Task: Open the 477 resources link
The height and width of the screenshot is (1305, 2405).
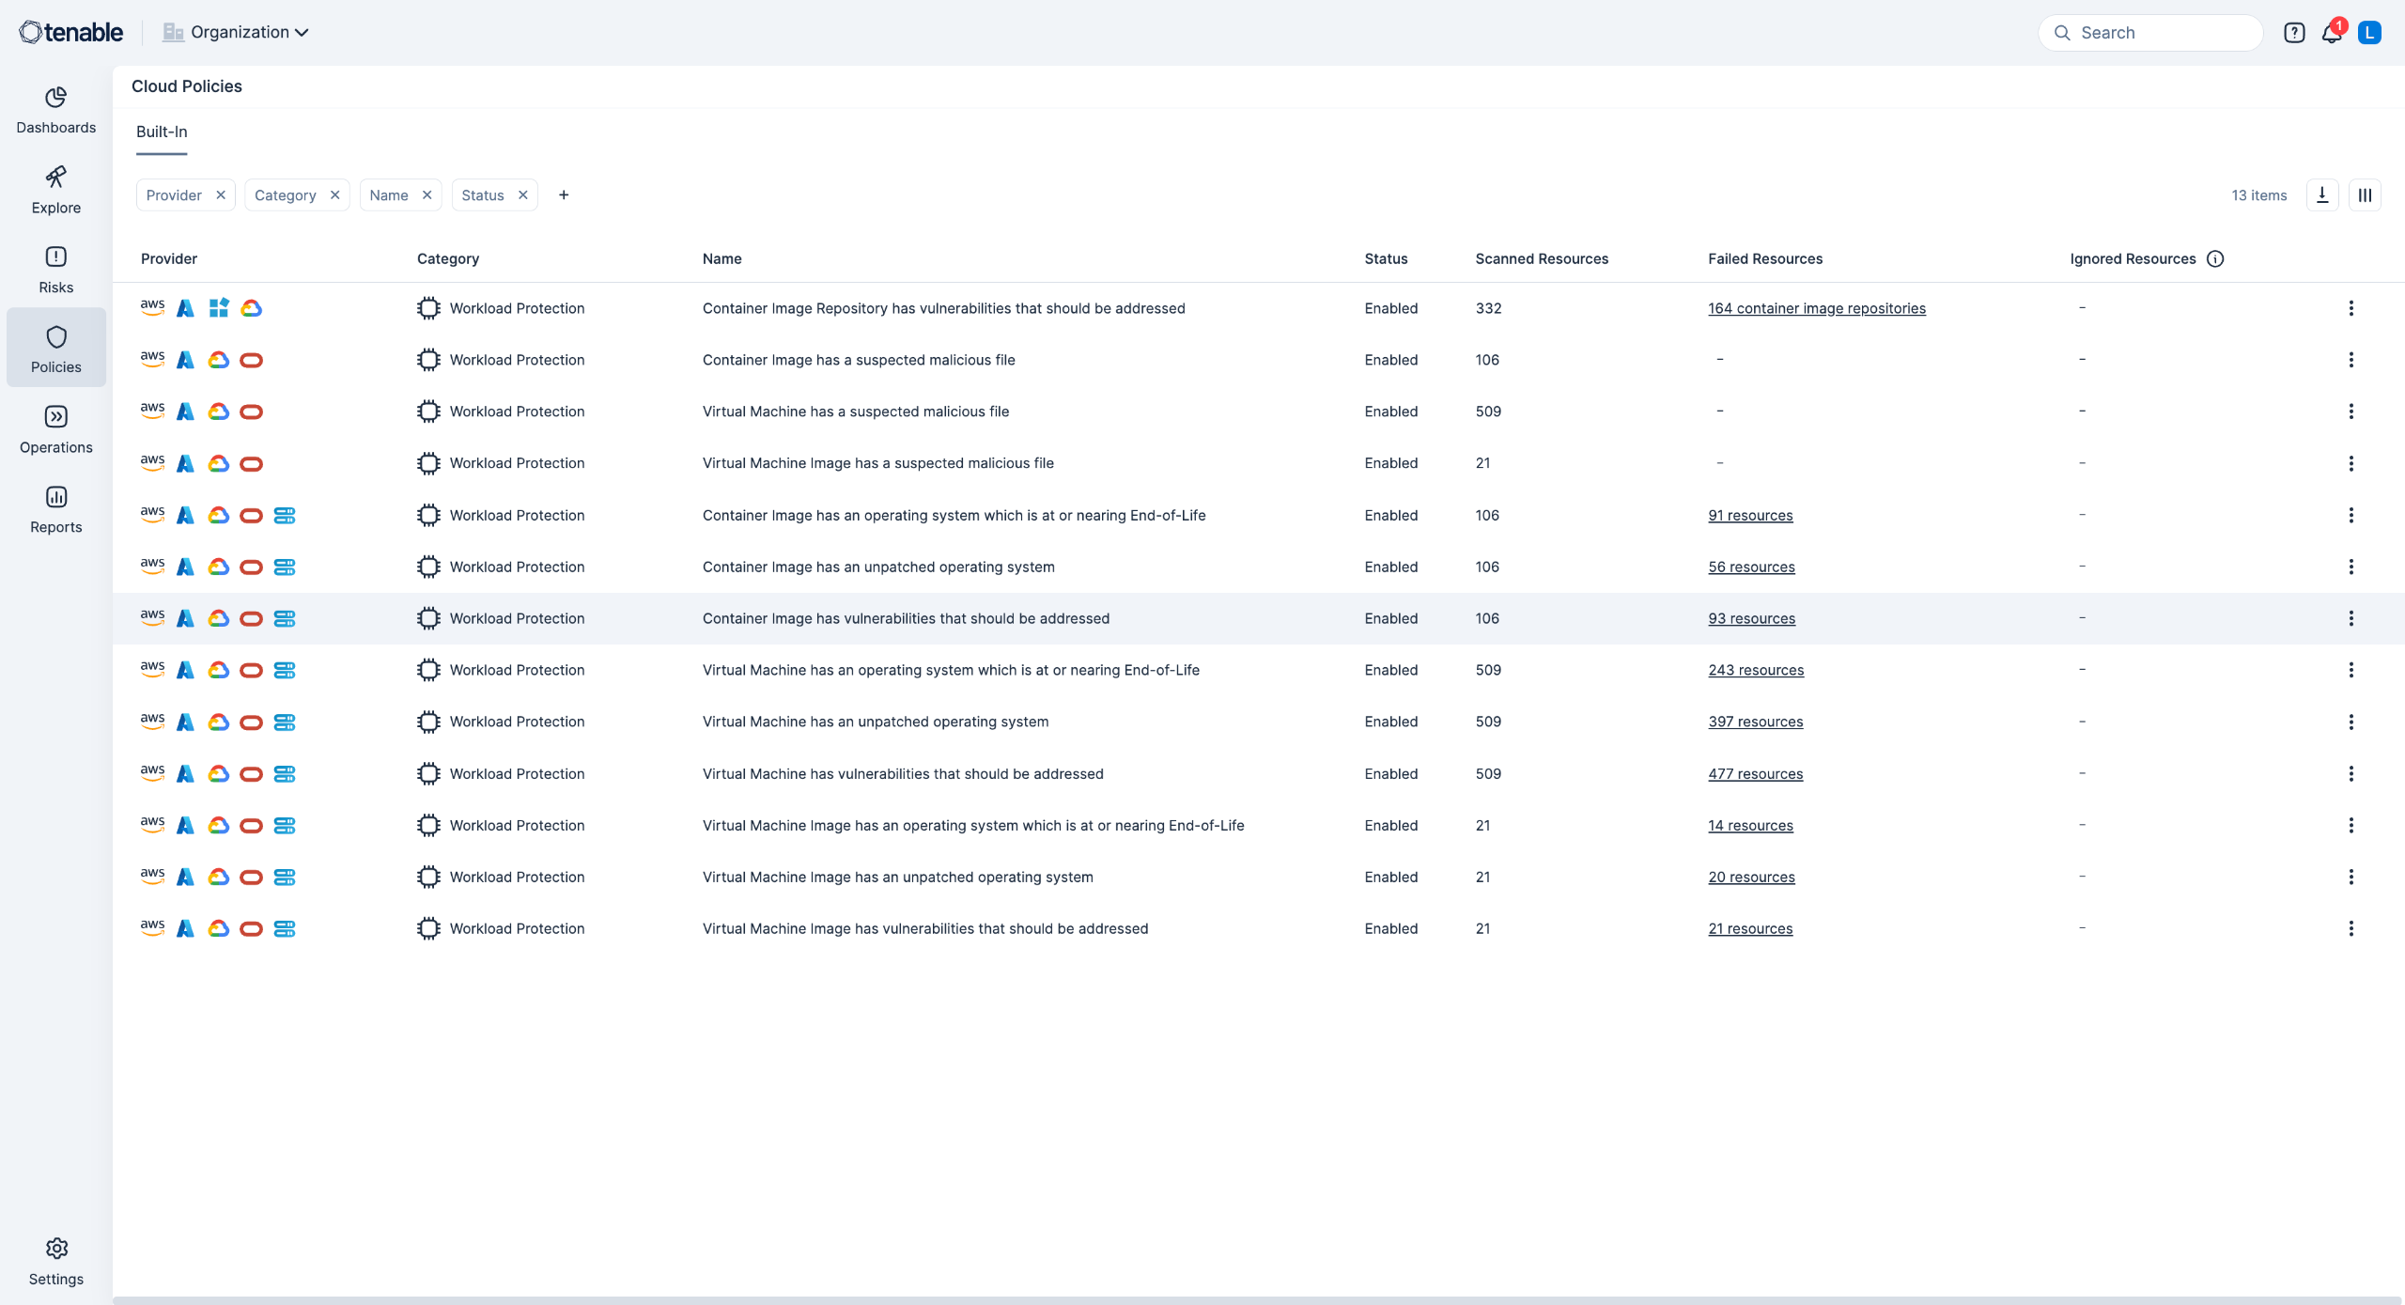Action: coord(1755,773)
